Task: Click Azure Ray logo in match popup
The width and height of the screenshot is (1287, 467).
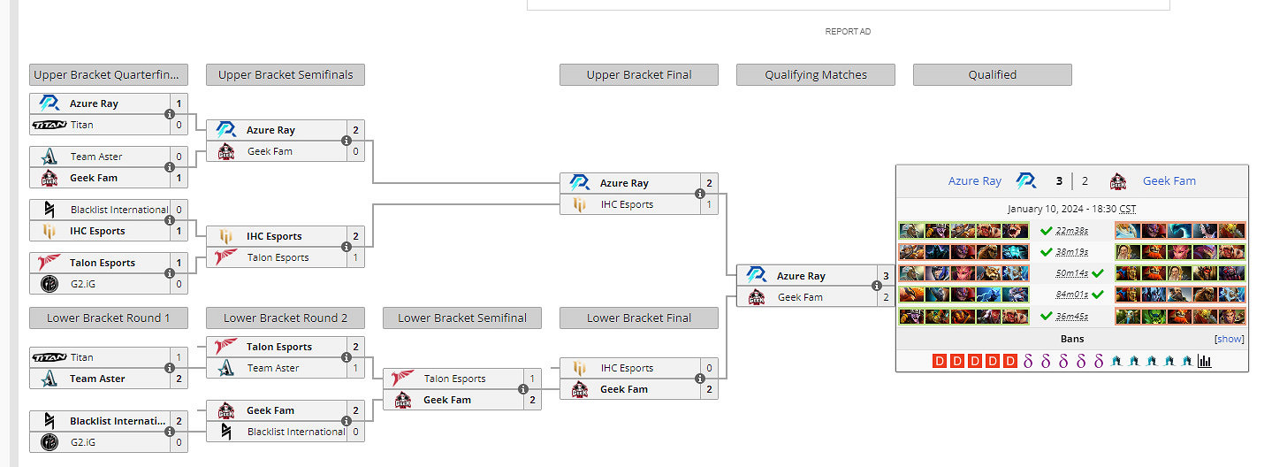Action: tap(1026, 181)
